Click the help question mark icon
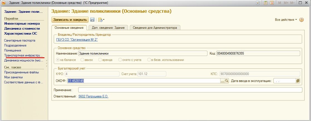 coord(301,20)
